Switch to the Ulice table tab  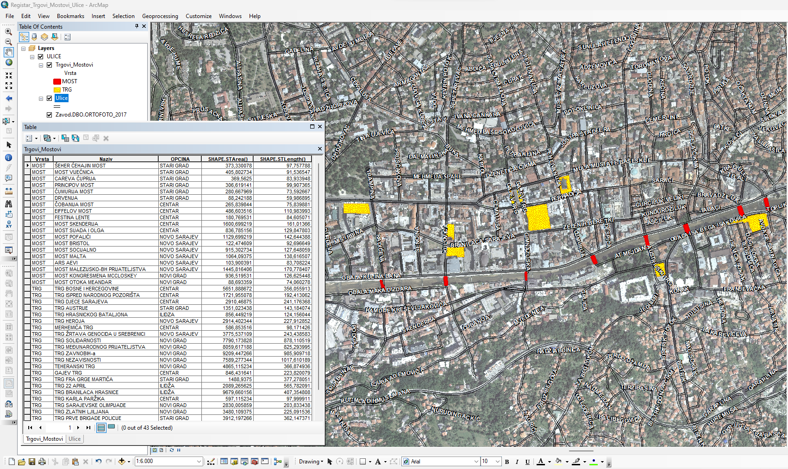[x=74, y=438]
